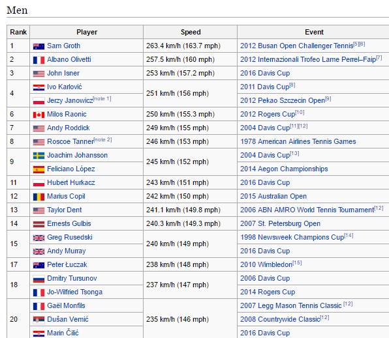Click the Romanian flag beside Marius Copil
389x338 pixels.
[x=39, y=197]
